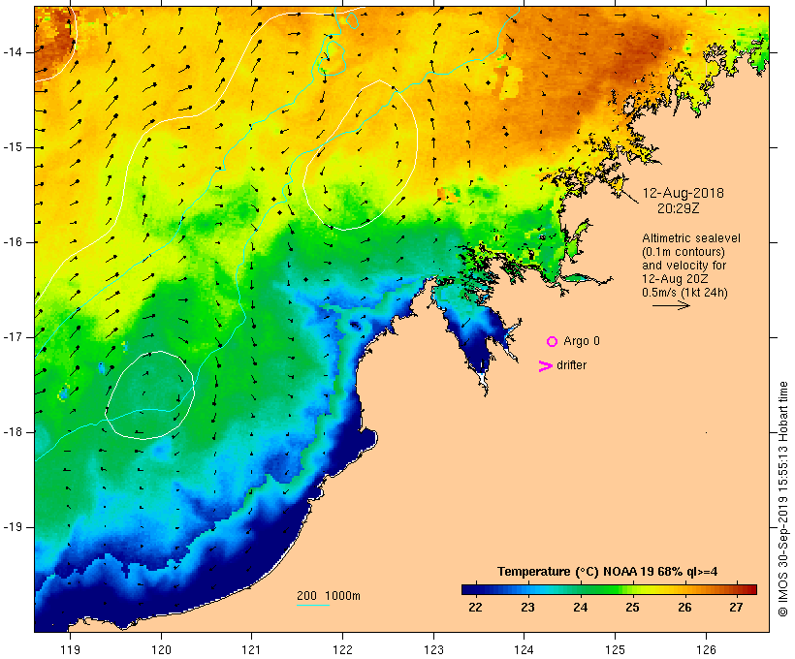The image size is (795, 659).
Task: Click the '(0.1m contours)' text
Action: [684, 252]
